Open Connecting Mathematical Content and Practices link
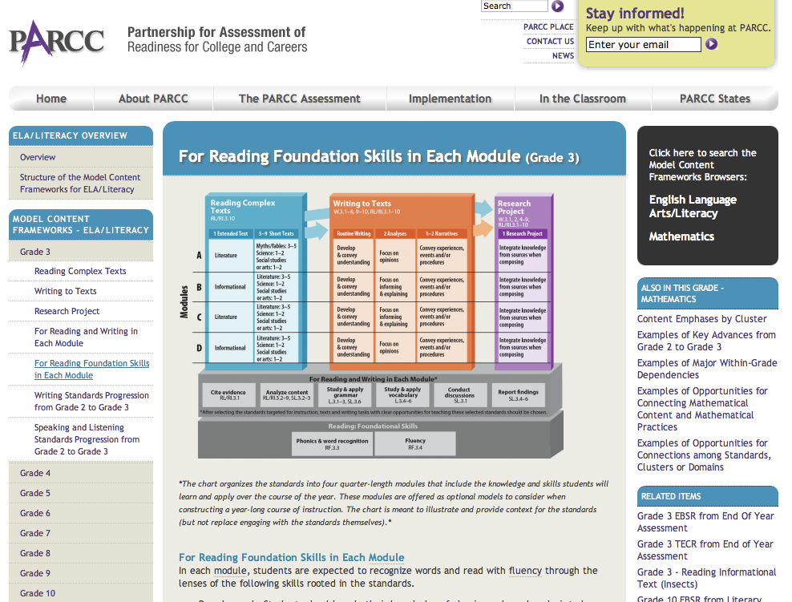The width and height of the screenshot is (792, 602). click(x=702, y=409)
